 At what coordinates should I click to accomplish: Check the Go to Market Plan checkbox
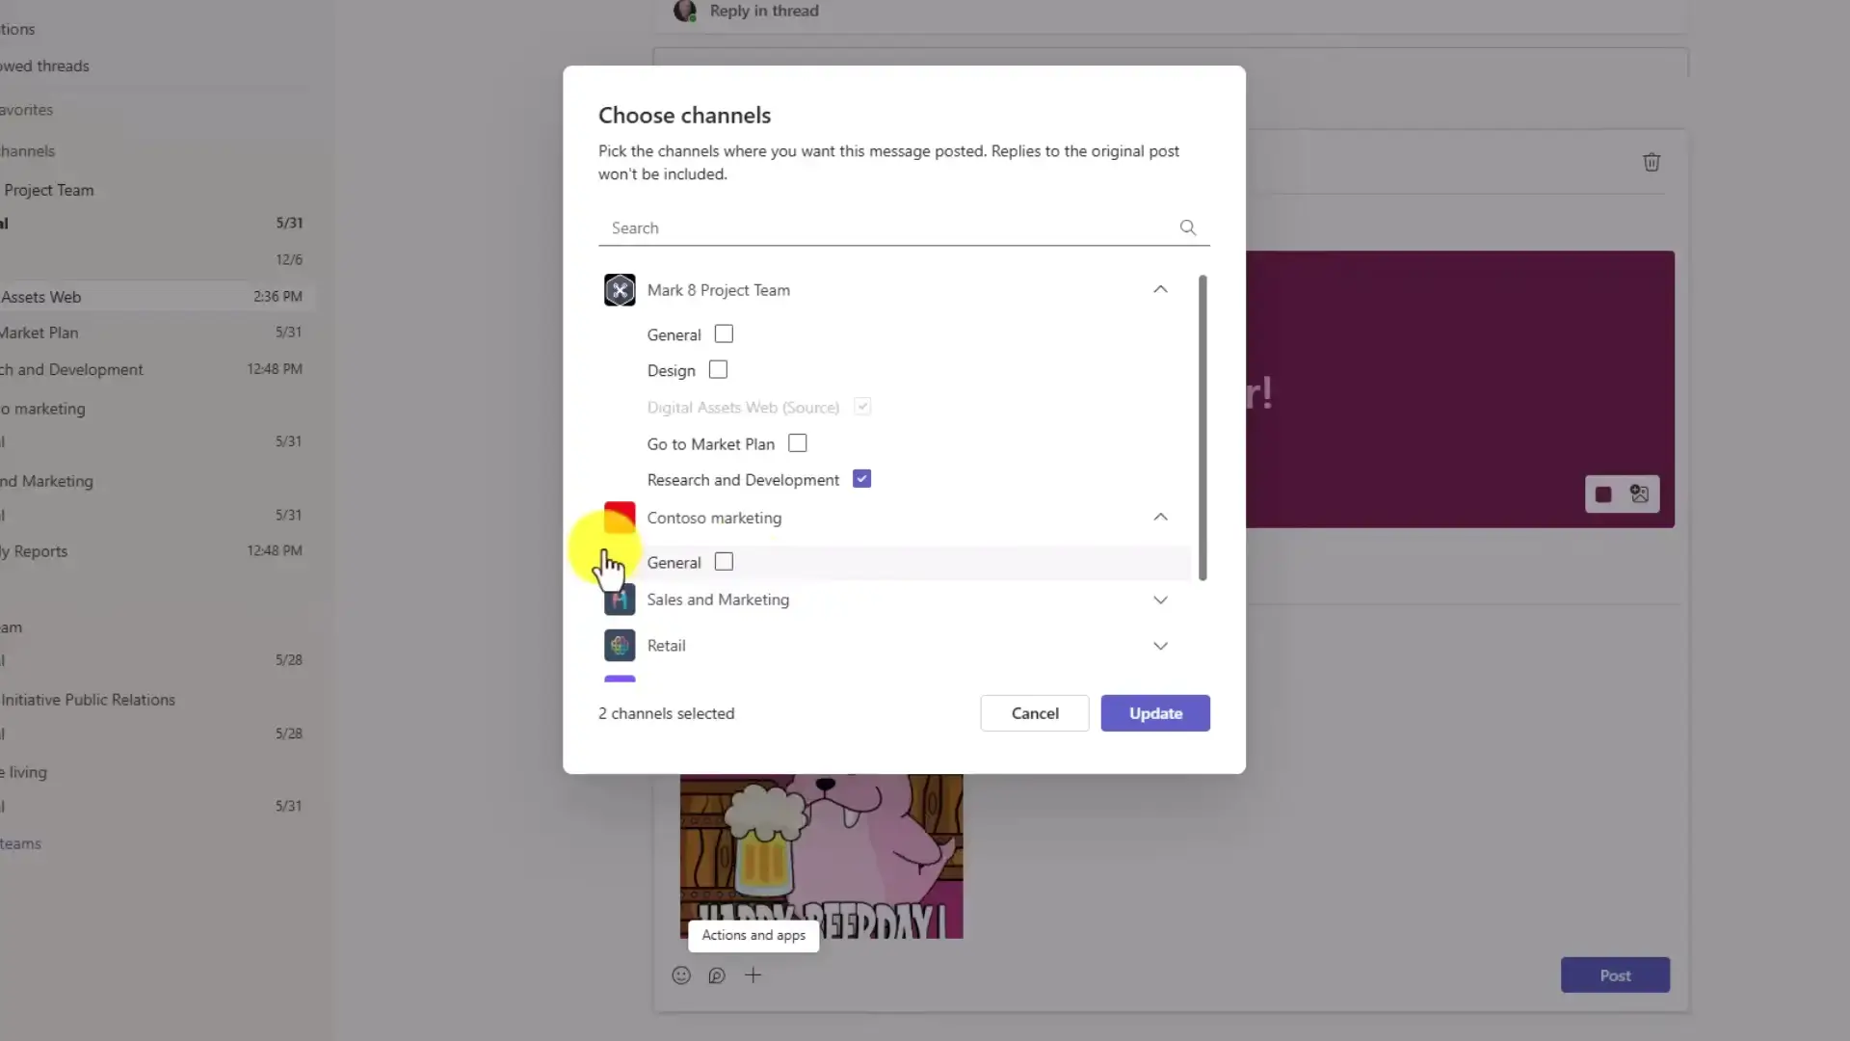(798, 443)
